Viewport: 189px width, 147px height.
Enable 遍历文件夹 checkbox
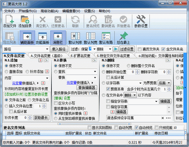pyautogui.click(x=139, y=49)
